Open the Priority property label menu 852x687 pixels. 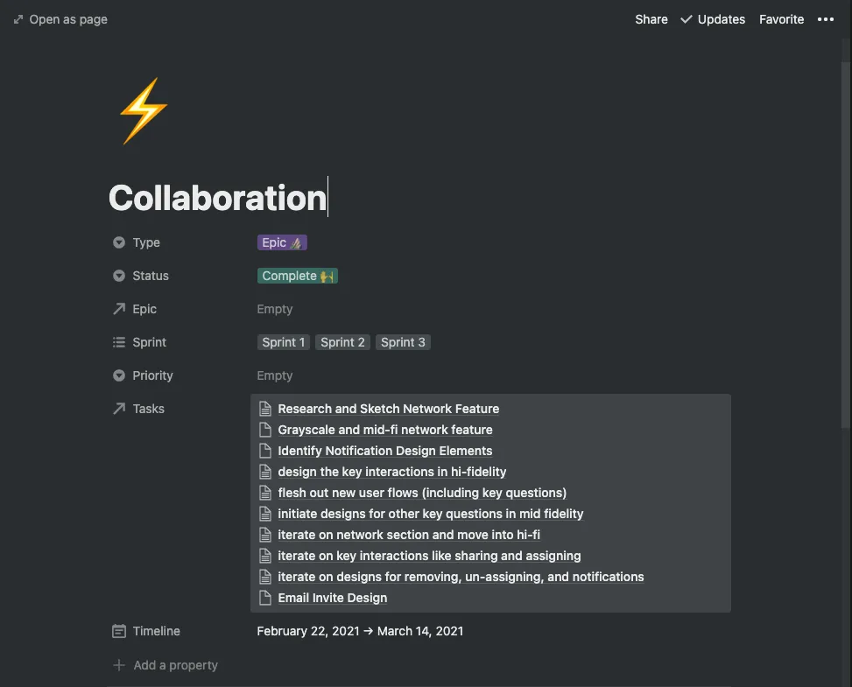152,375
